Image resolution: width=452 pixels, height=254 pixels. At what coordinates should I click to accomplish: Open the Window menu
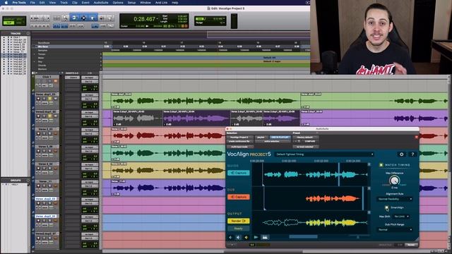[145, 3]
